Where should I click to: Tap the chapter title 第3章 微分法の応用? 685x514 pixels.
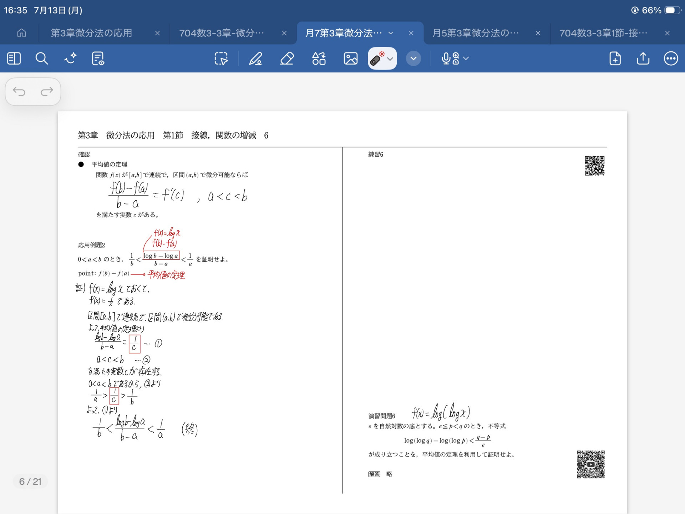point(116,135)
